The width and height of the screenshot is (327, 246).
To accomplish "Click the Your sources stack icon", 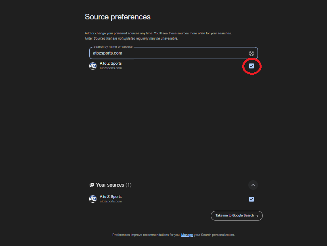I will pos(92,185).
